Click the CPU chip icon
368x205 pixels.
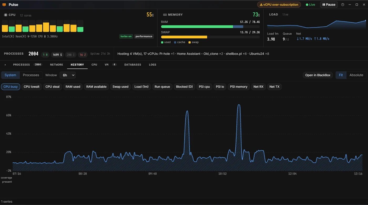tap(6, 15)
